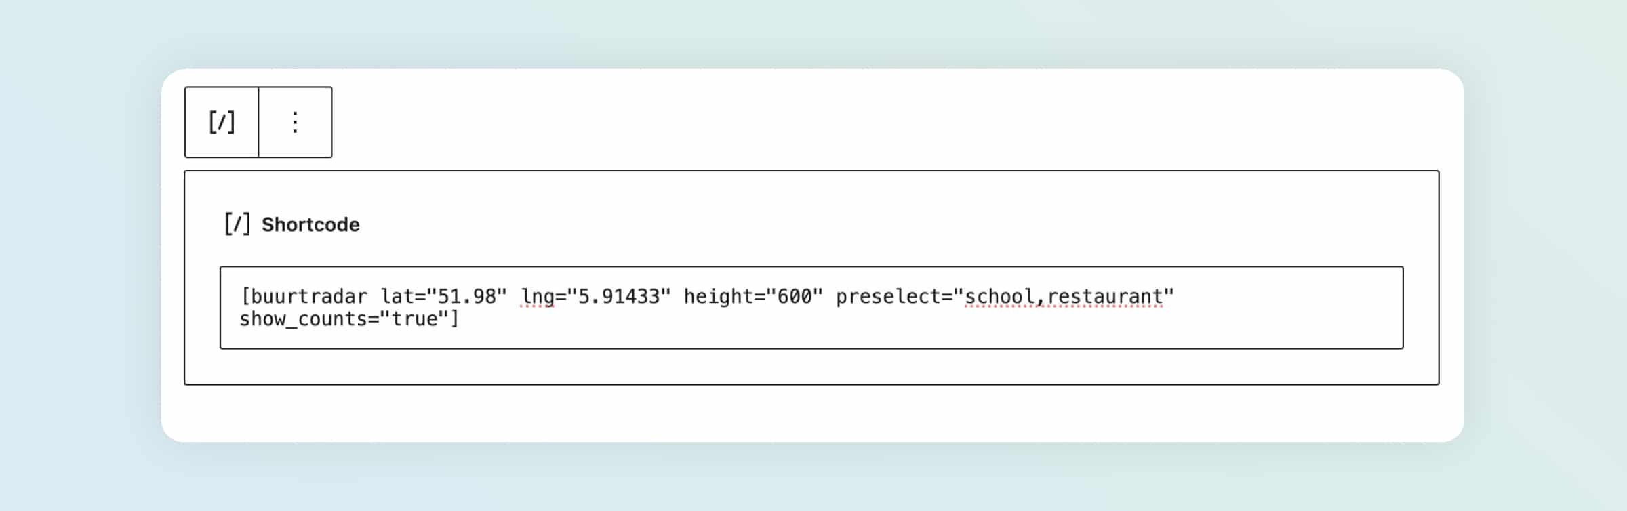The height and width of the screenshot is (511, 1627).
Task: Click the "51.98" latitude value
Action: point(467,297)
